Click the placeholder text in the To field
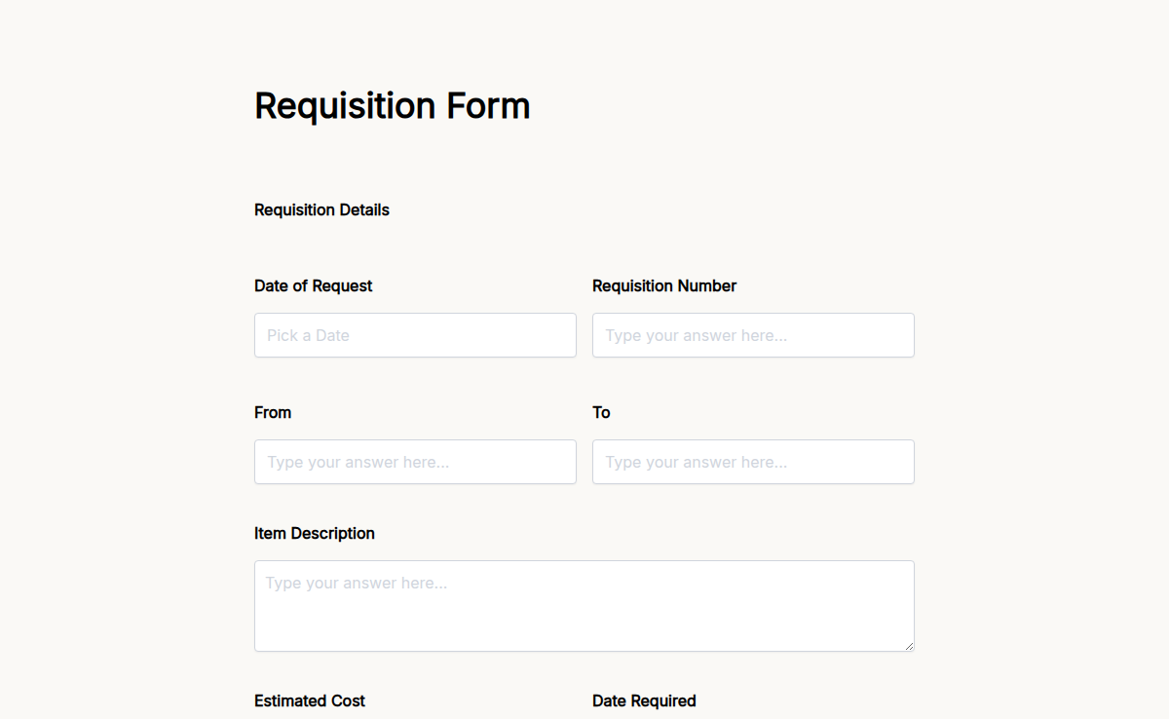Image resolution: width=1169 pixels, height=719 pixels. click(x=694, y=462)
